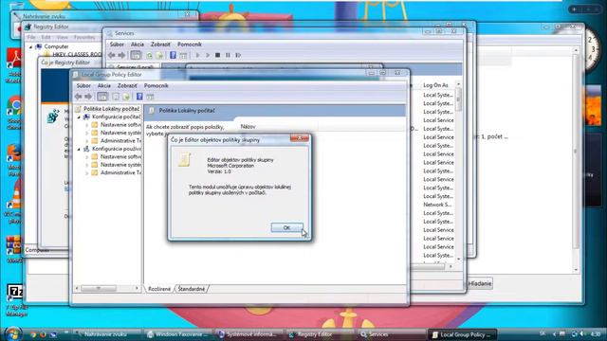Click Restart Service icon in Services toolbar

click(238, 55)
